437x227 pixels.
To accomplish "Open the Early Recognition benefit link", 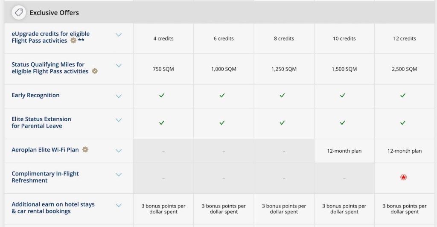I will pyautogui.click(x=35, y=95).
